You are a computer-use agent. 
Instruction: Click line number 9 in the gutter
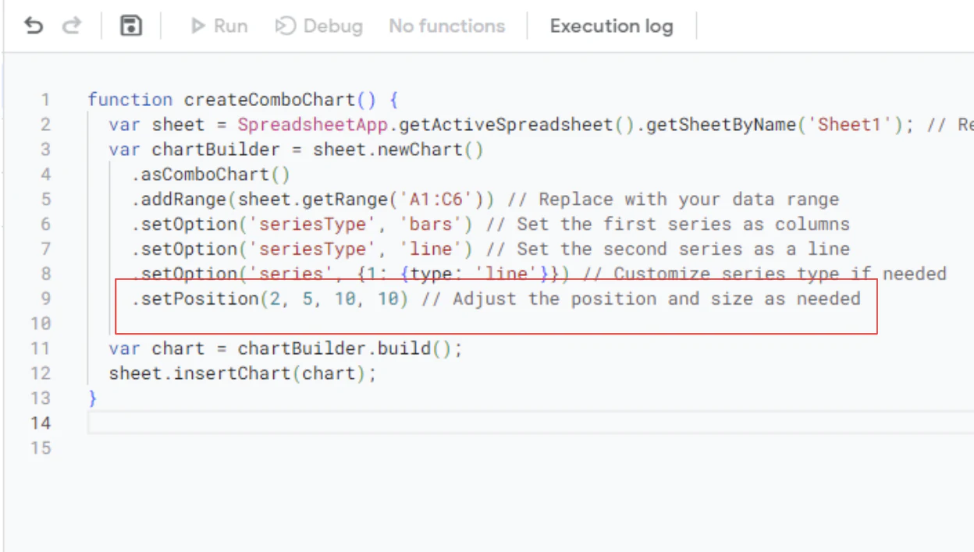45,299
